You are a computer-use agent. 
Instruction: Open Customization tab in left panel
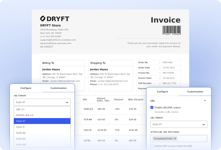[x=59, y=88]
